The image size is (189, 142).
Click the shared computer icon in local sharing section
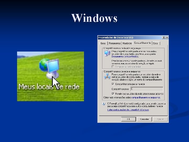pyautogui.click(x=107, y=53)
